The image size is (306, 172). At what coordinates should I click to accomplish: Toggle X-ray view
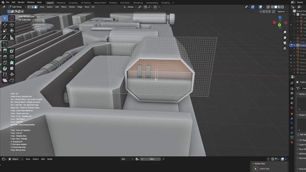(x=268, y=7)
